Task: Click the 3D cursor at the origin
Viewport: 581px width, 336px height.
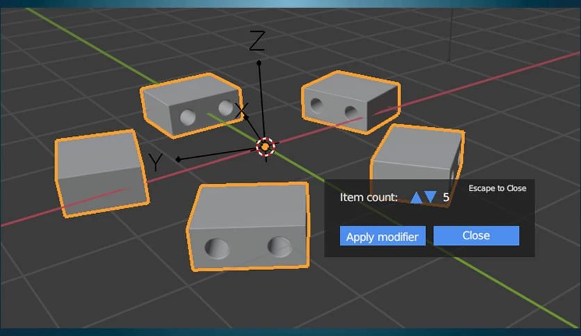Action: (x=265, y=147)
